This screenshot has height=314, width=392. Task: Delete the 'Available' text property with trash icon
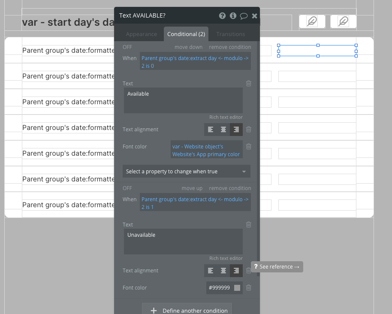point(249,84)
